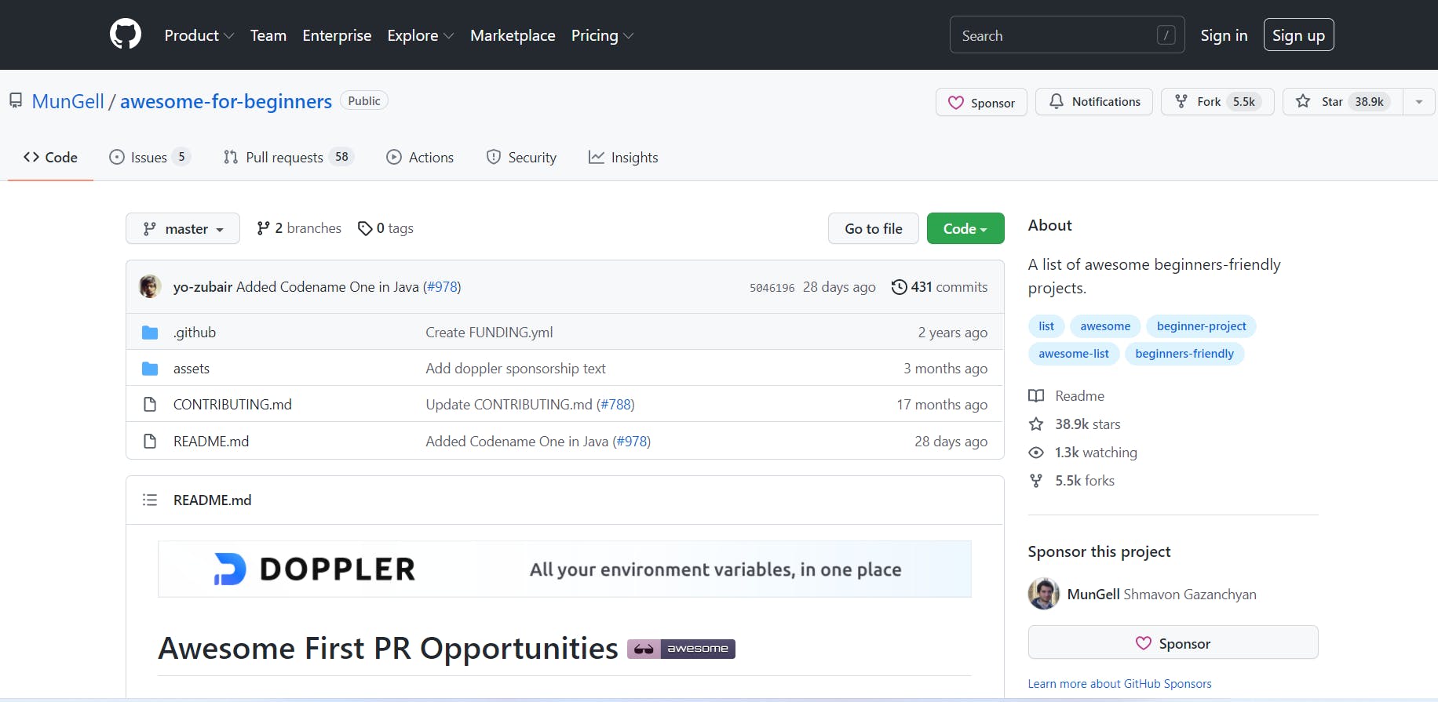Open the awesome-for-beginners repository link
Viewport: 1438px width, 702px height.
tap(226, 101)
